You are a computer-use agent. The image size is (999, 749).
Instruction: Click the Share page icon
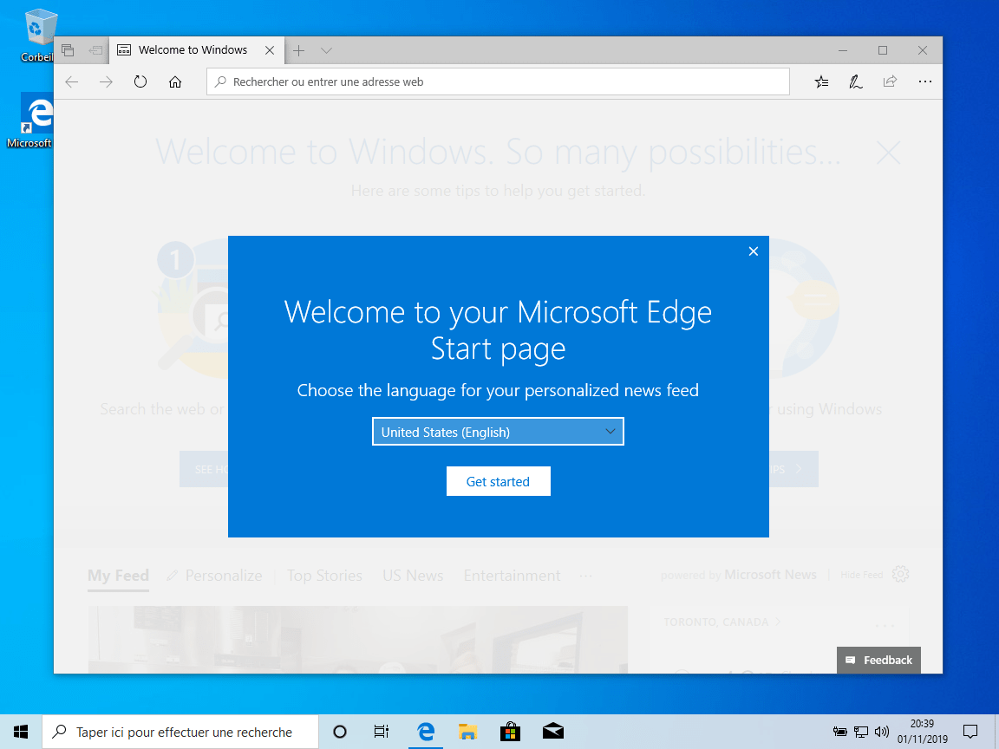(890, 81)
